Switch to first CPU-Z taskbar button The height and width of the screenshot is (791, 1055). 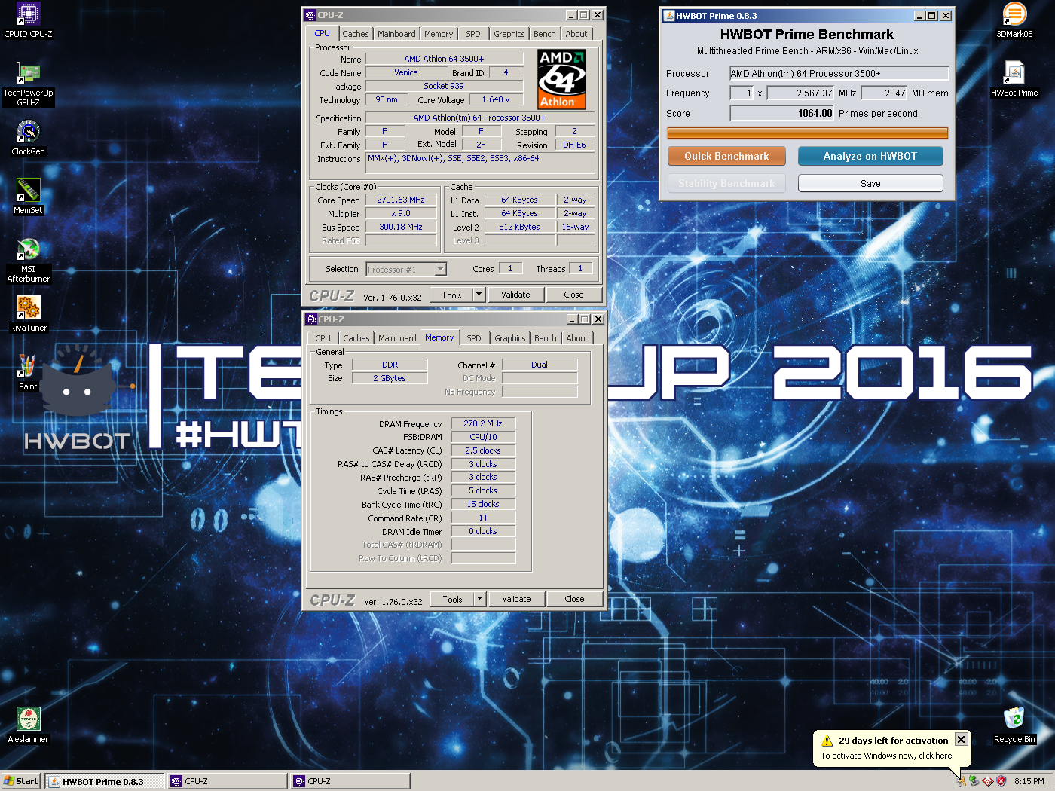tap(227, 781)
